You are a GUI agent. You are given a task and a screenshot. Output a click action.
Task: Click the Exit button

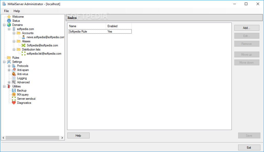pos(249,148)
